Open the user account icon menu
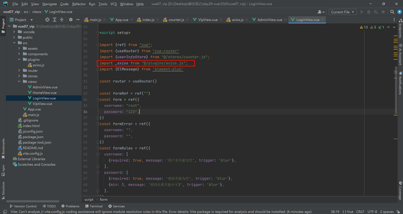This screenshot has height=214, width=403. (321, 12)
